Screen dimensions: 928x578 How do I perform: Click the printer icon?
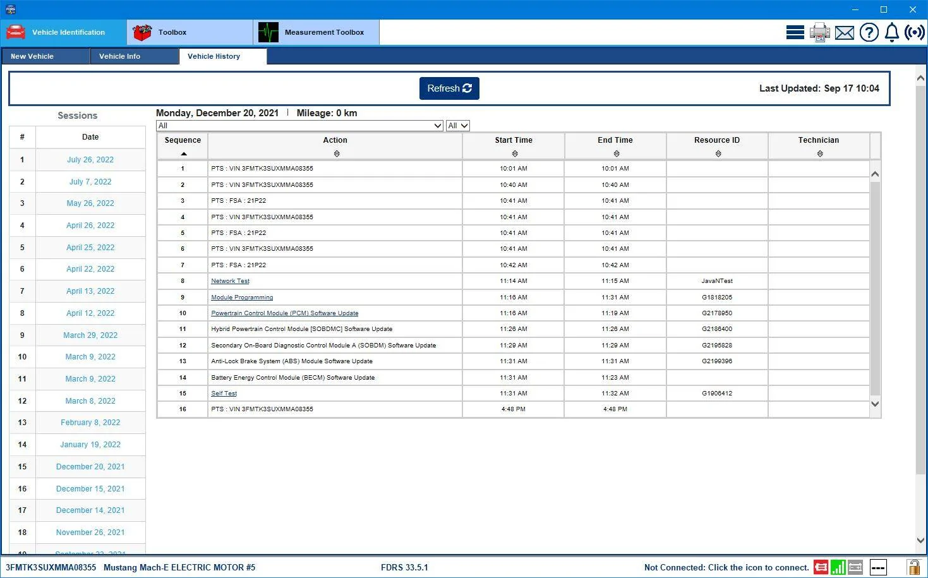pyautogui.click(x=819, y=32)
